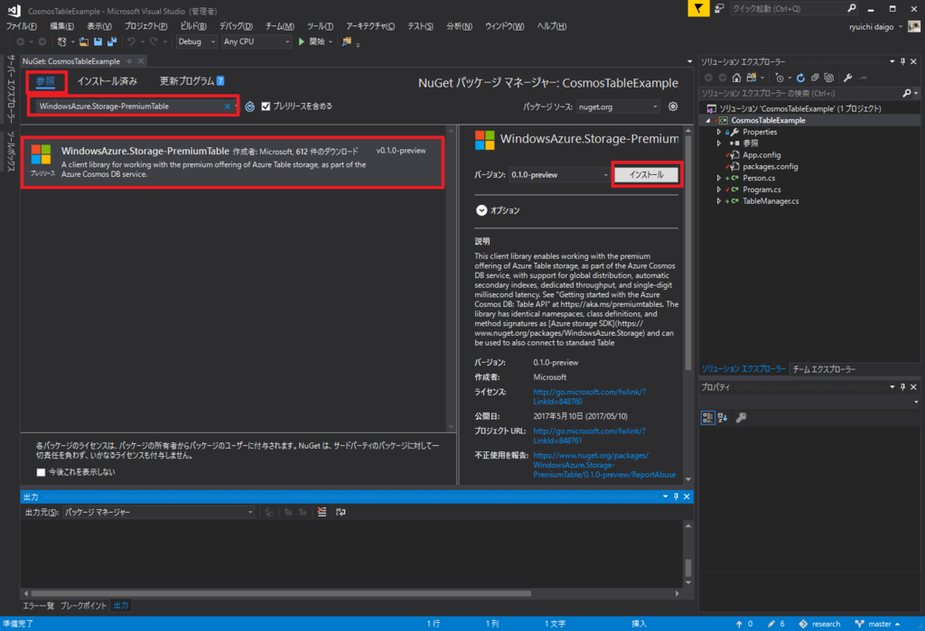Switch to the Team Explorer tab
The image size is (925, 631).
pyautogui.click(x=824, y=369)
